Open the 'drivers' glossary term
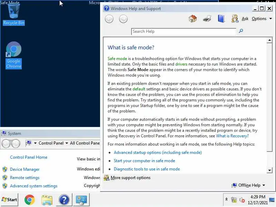Viewport: 276px width, 207px height. (x=181, y=64)
